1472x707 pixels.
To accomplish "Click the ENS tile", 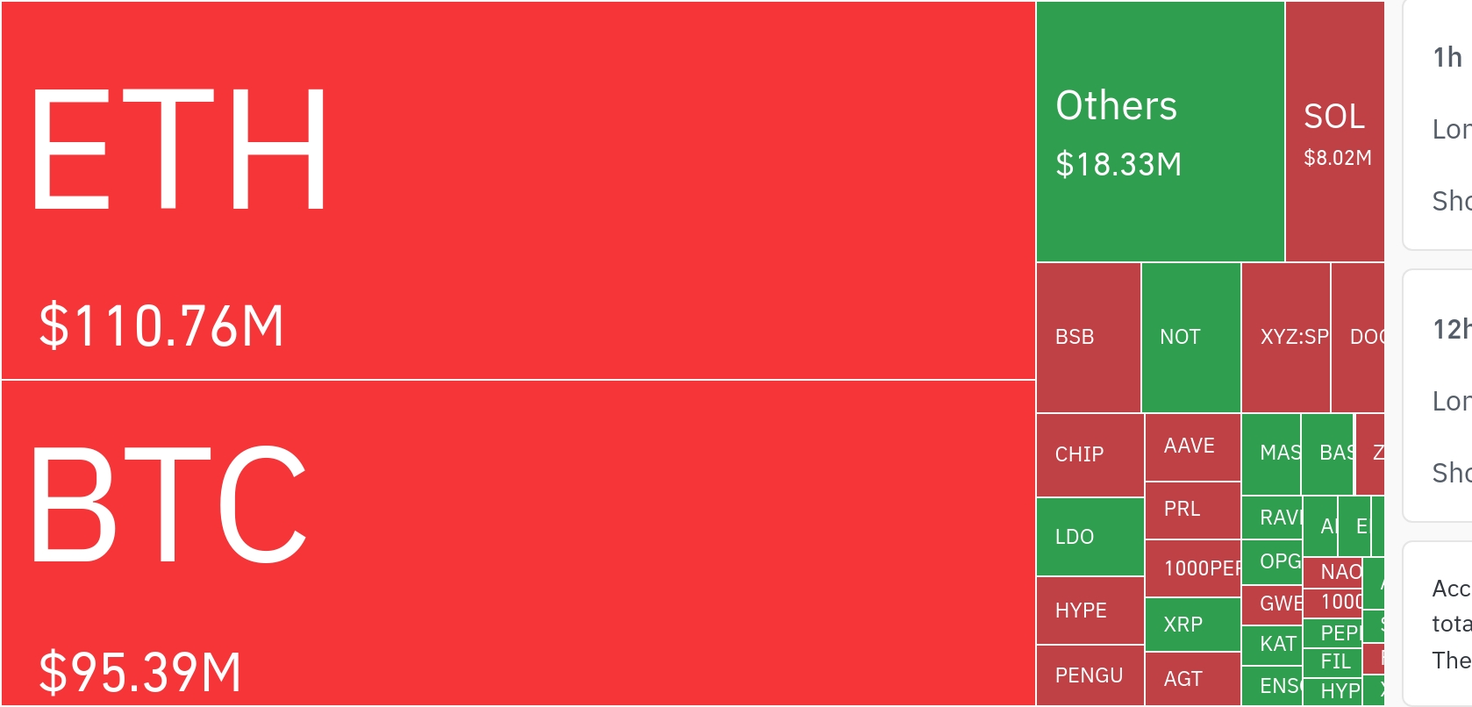I will pos(1272,686).
